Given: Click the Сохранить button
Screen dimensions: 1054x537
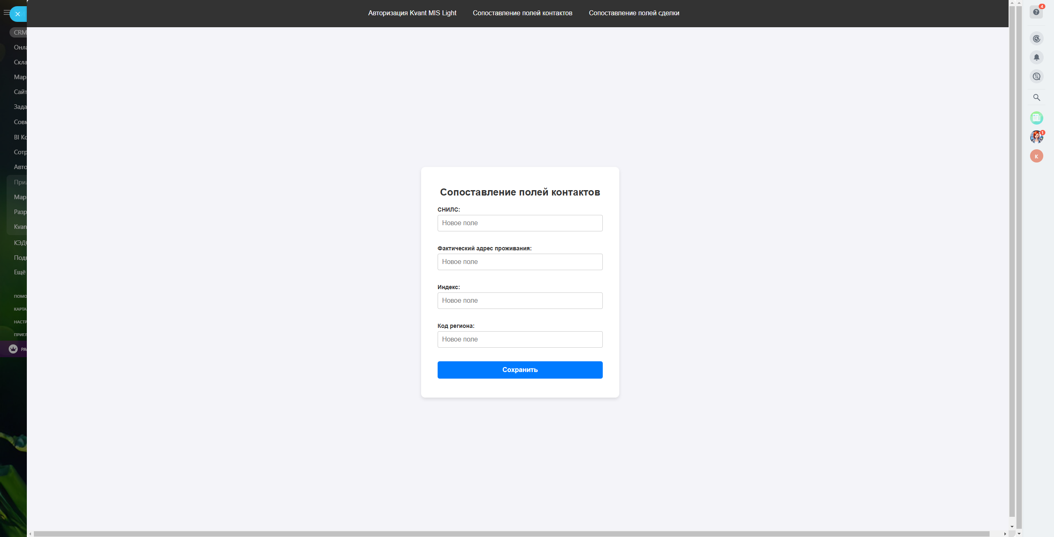Looking at the screenshot, I should (x=520, y=370).
